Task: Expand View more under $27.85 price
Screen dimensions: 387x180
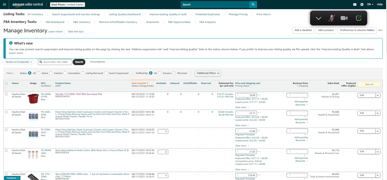Action: coord(242,170)
